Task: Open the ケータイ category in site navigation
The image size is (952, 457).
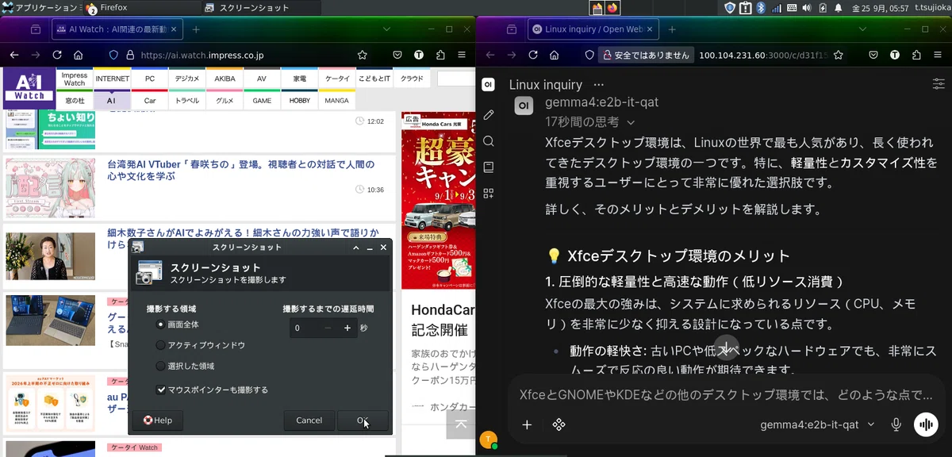Action: [336, 79]
